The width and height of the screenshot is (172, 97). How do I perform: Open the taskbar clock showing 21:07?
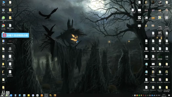(x=164, y=95)
